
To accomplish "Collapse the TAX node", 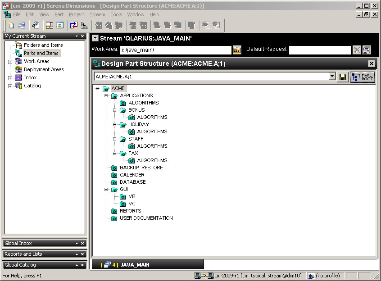I will (115, 153).
